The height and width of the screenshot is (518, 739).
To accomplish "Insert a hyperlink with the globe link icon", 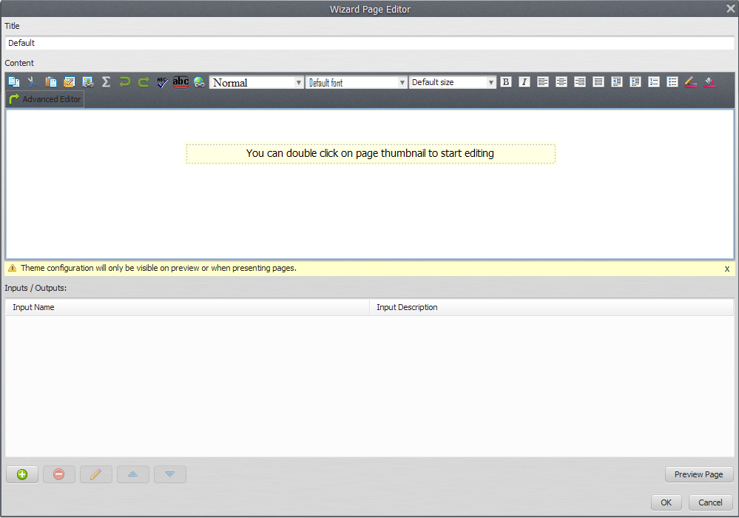I will point(199,82).
